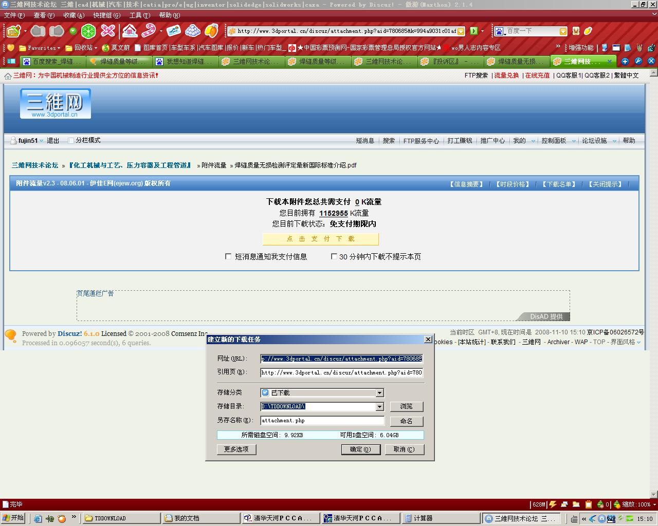Screen dimensions: 658x526
Task: Open the 存储分类 dropdown in download dialog
Action: click(x=379, y=393)
